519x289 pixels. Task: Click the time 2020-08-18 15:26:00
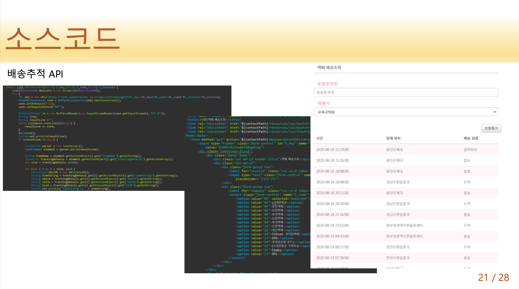click(x=332, y=161)
